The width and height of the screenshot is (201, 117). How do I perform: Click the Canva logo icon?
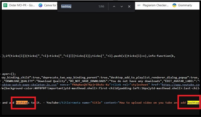(x=40, y=5)
